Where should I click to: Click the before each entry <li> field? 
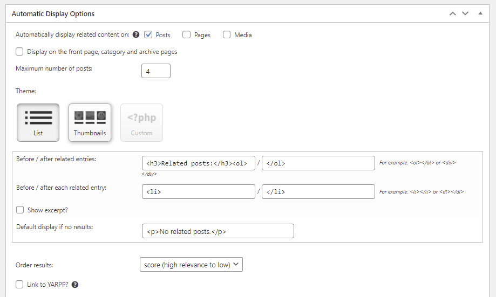click(198, 192)
